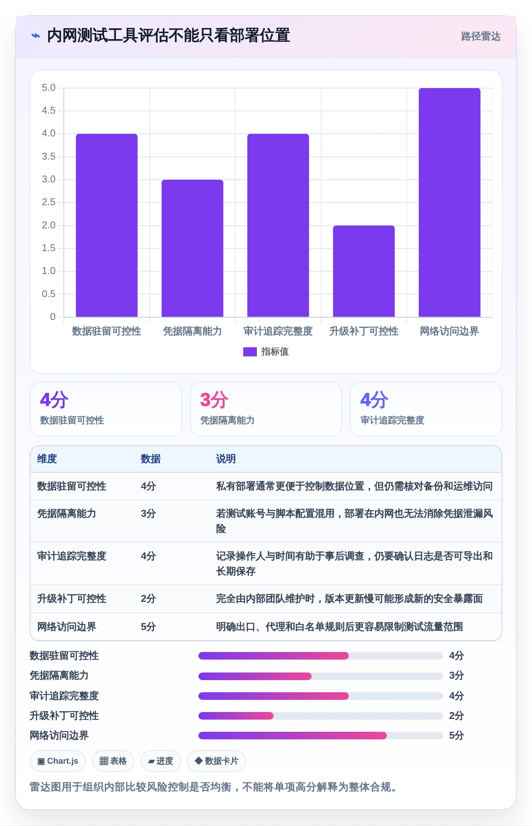This screenshot has width=532, height=826.
Task: Select the 凭据隔离能力 table row cell
Action: pyautogui.click(x=67, y=514)
